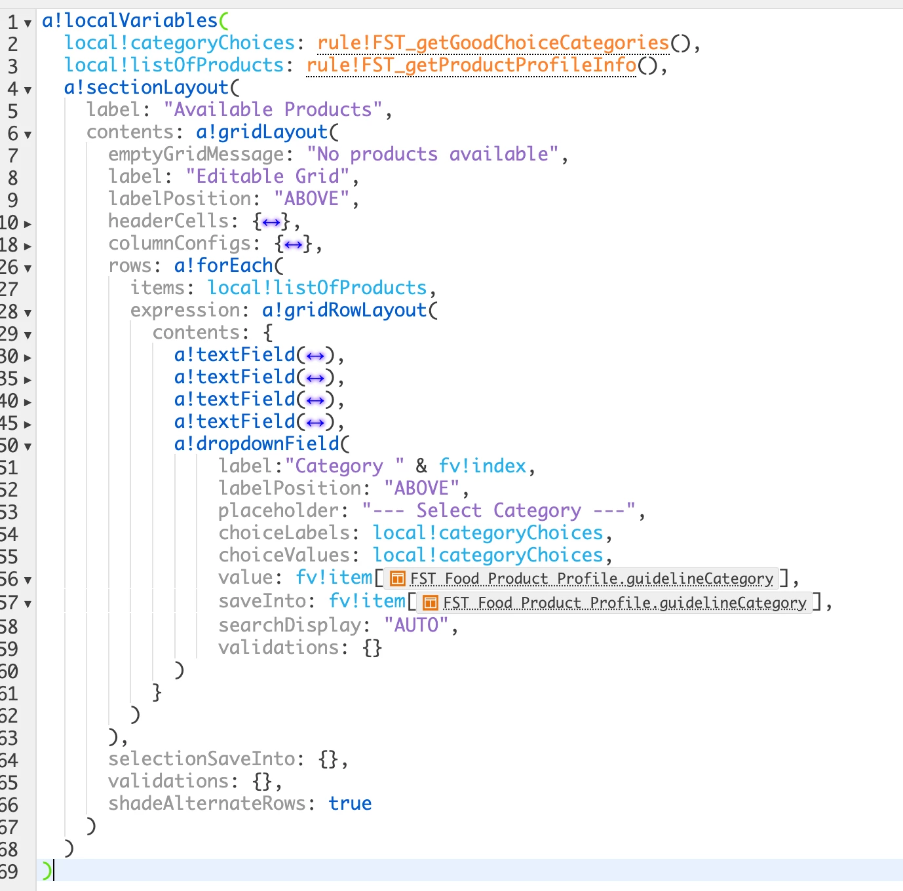Click the "No products available" string
The image size is (903, 891).
tap(432, 155)
